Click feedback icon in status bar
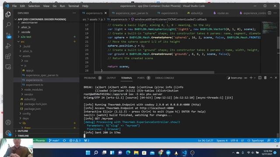 pyautogui.click(x=269, y=140)
